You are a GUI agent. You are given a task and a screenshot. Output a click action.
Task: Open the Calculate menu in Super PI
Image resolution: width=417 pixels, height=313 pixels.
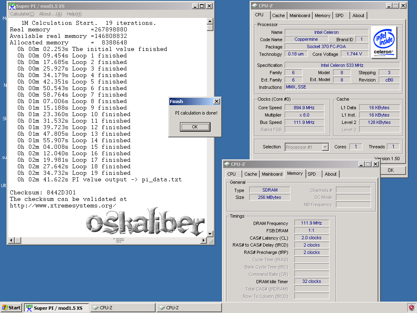click(x=22, y=14)
